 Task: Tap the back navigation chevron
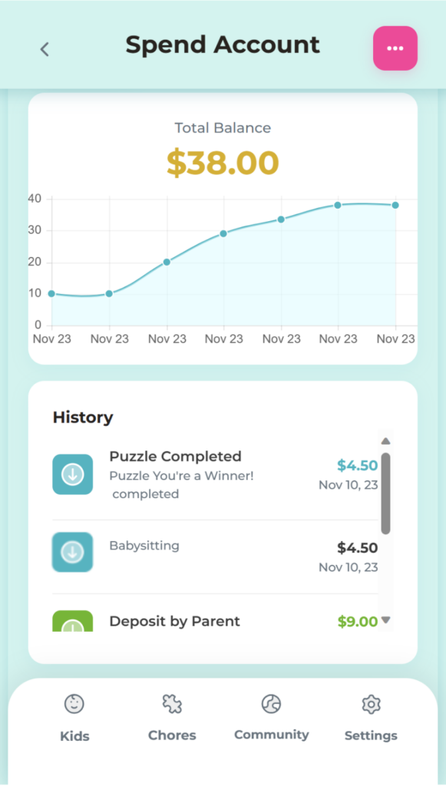[44, 48]
